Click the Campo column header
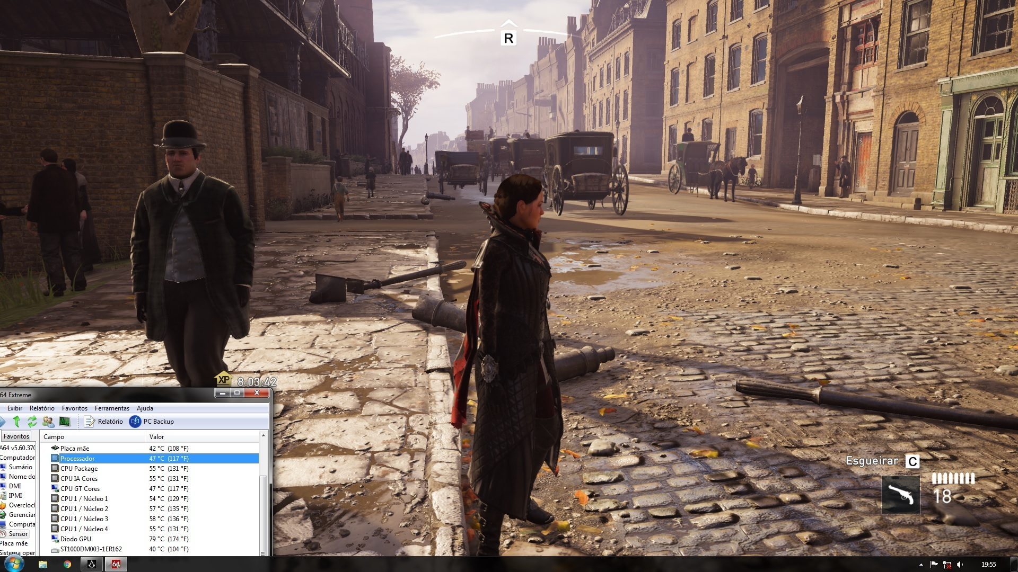The image size is (1018, 572). tap(93, 437)
